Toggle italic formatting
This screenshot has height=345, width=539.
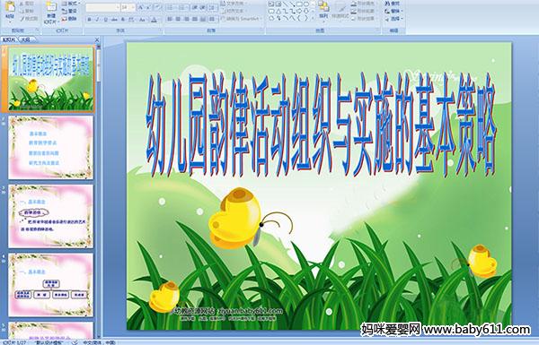[97, 20]
